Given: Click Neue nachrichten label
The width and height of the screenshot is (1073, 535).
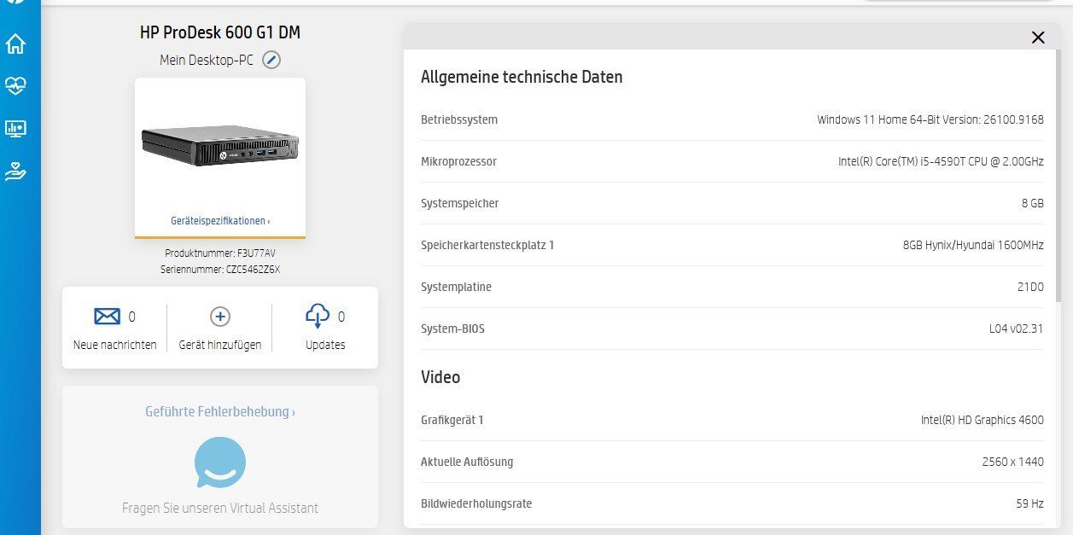Looking at the screenshot, I should tap(115, 345).
